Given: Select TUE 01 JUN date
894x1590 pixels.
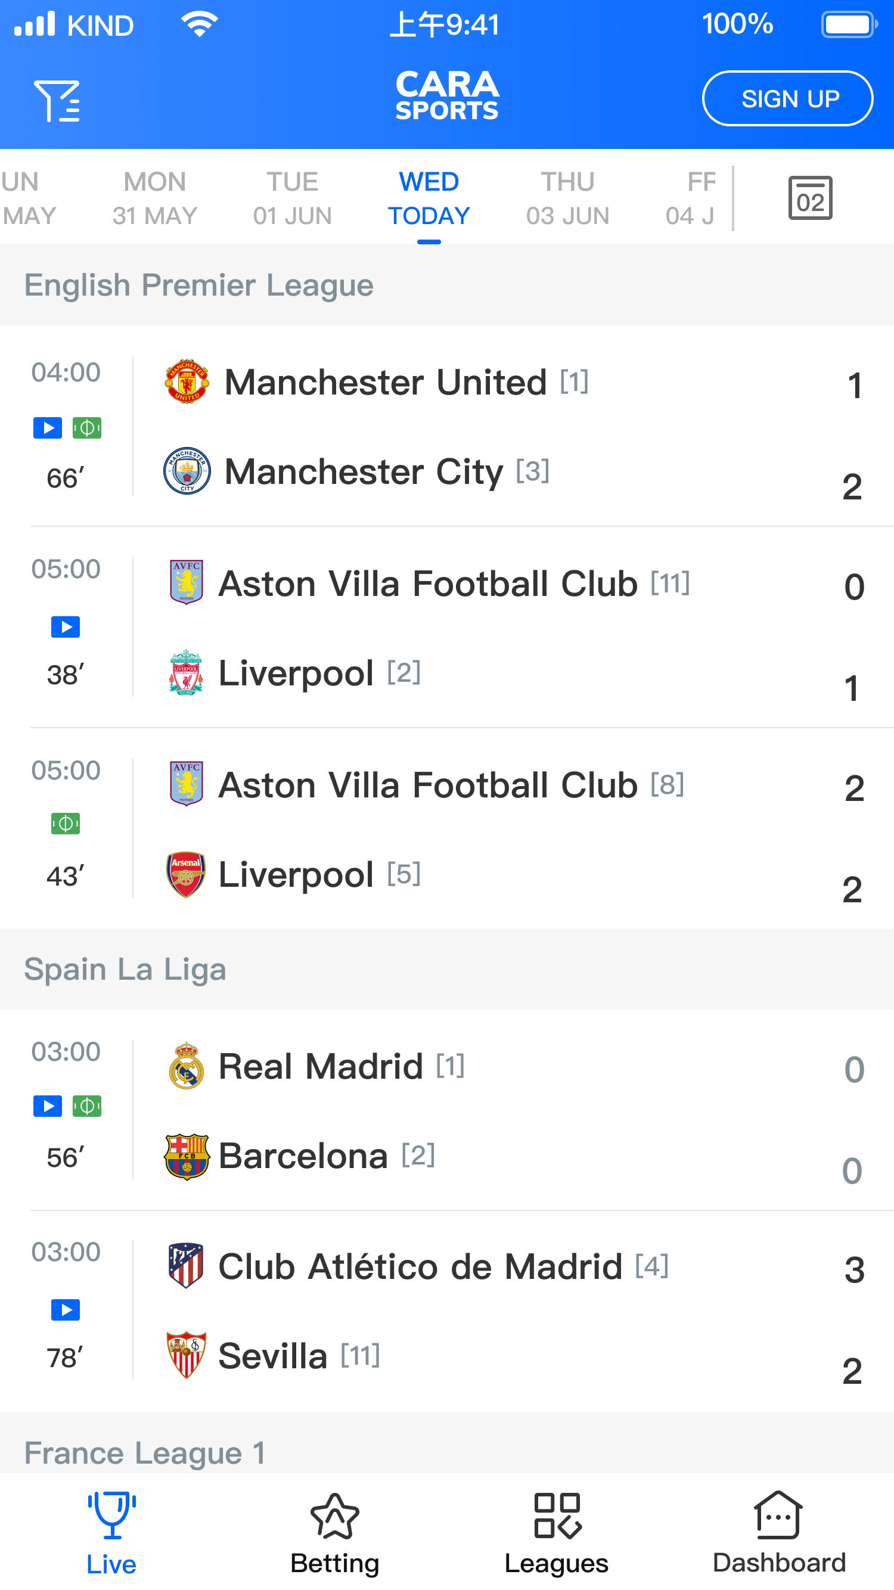Looking at the screenshot, I should 292,198.
